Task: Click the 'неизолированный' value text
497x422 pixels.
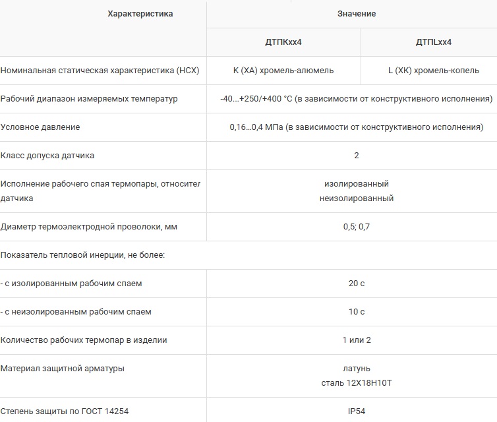Action: point(357,198)
